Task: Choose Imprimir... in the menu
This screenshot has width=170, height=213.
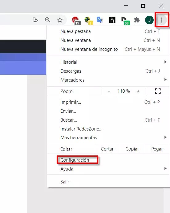Action: coord(108,102)
